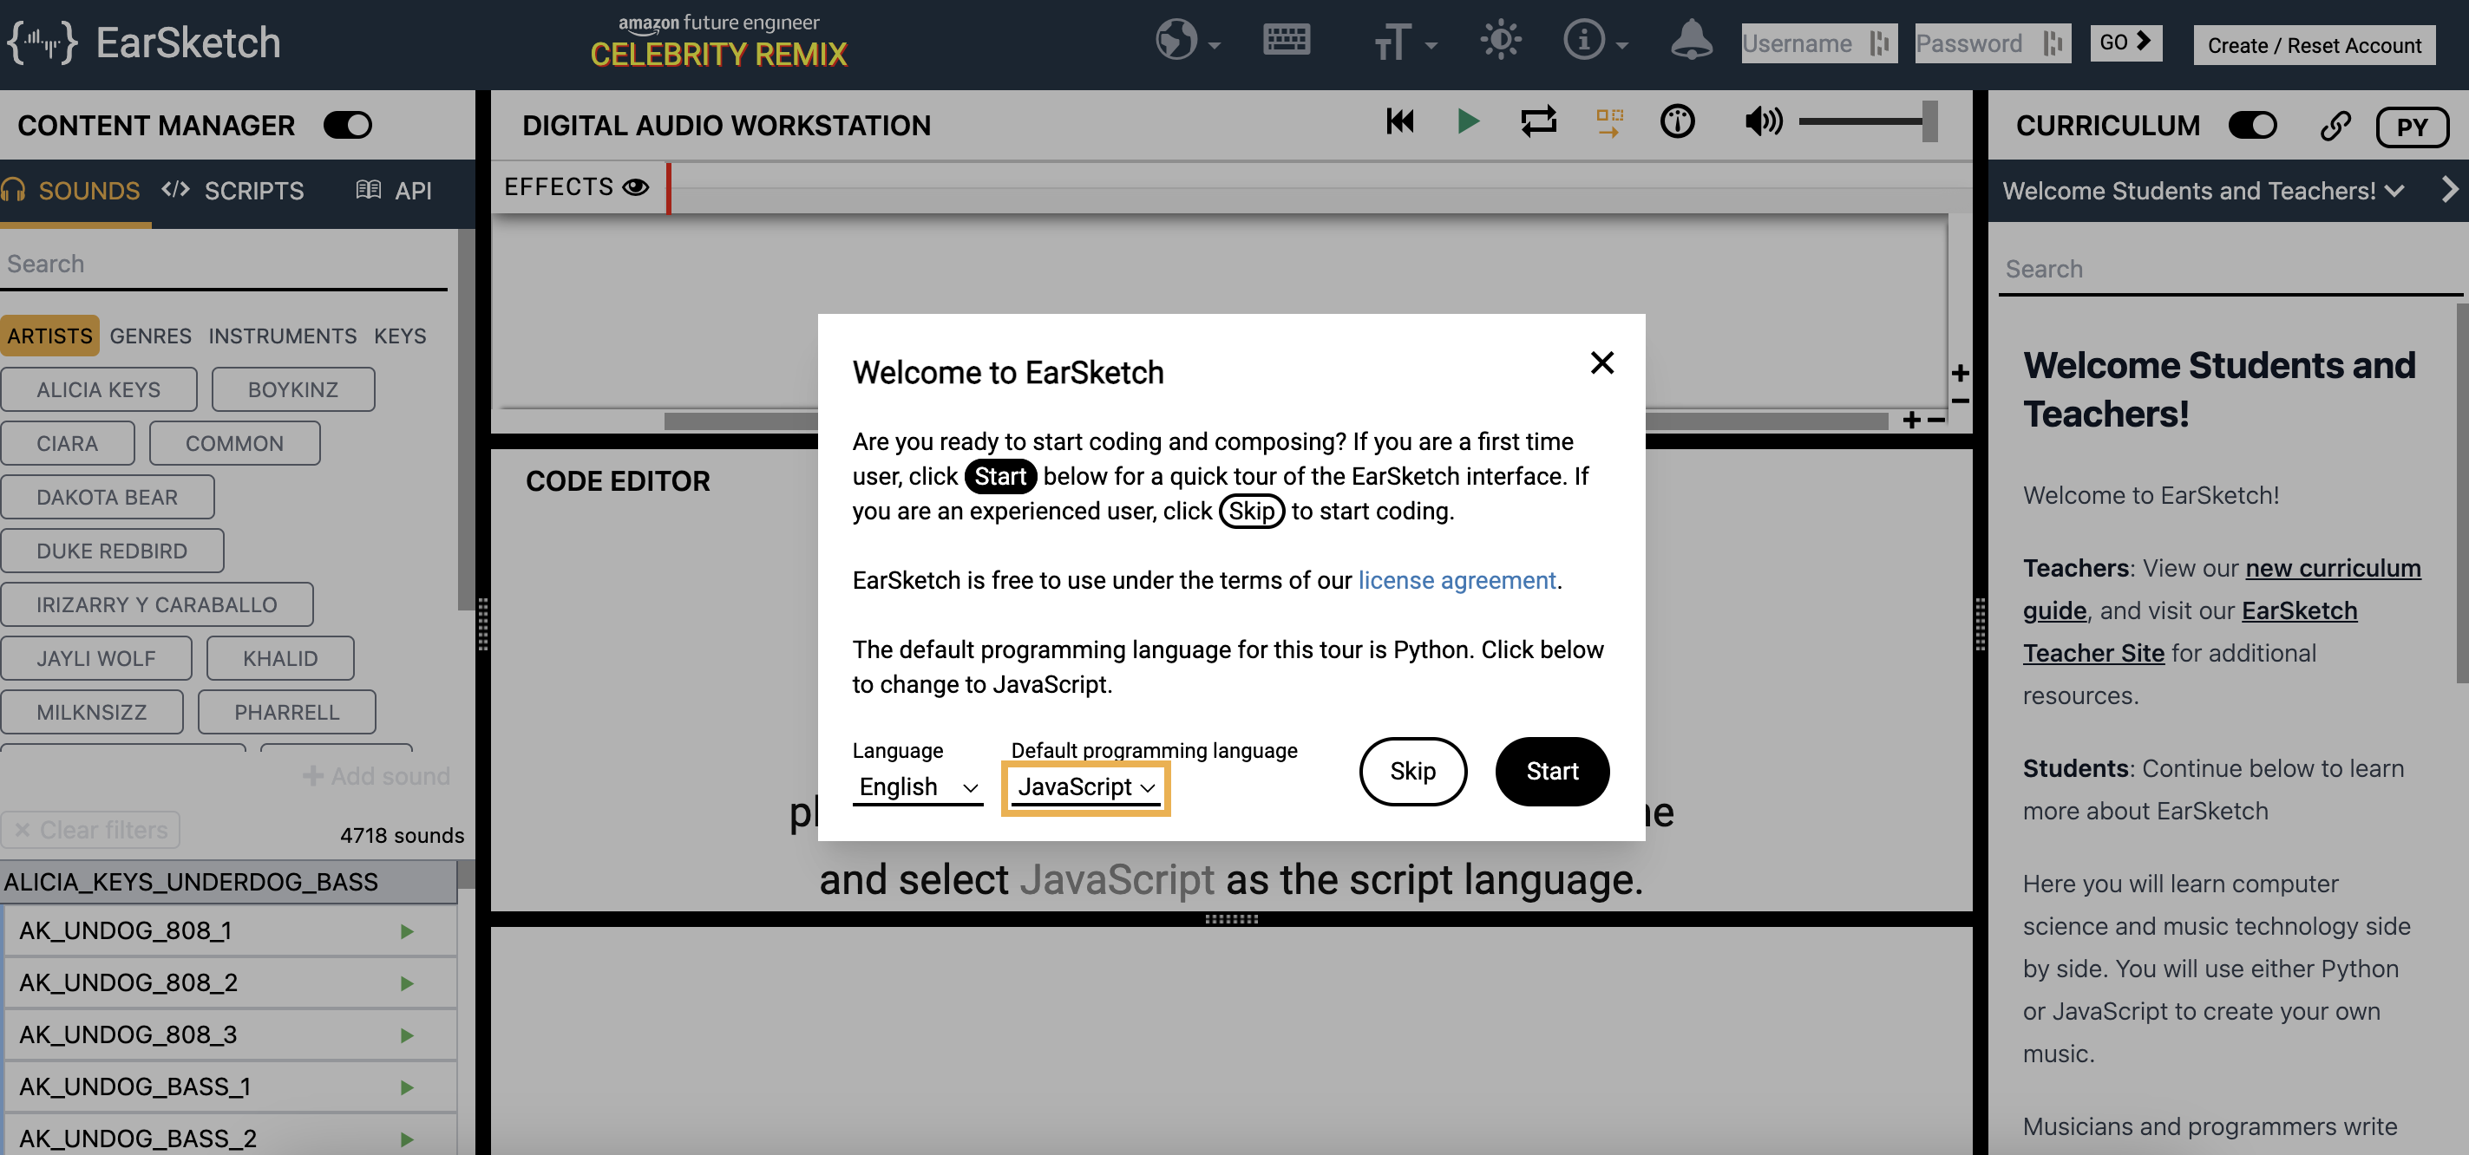Toggle Content Manager panel switch

(347, 126)
